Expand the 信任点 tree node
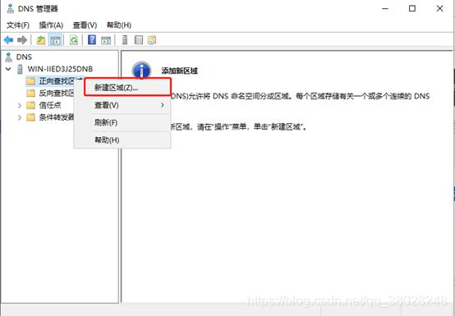 tap(20, 105)
